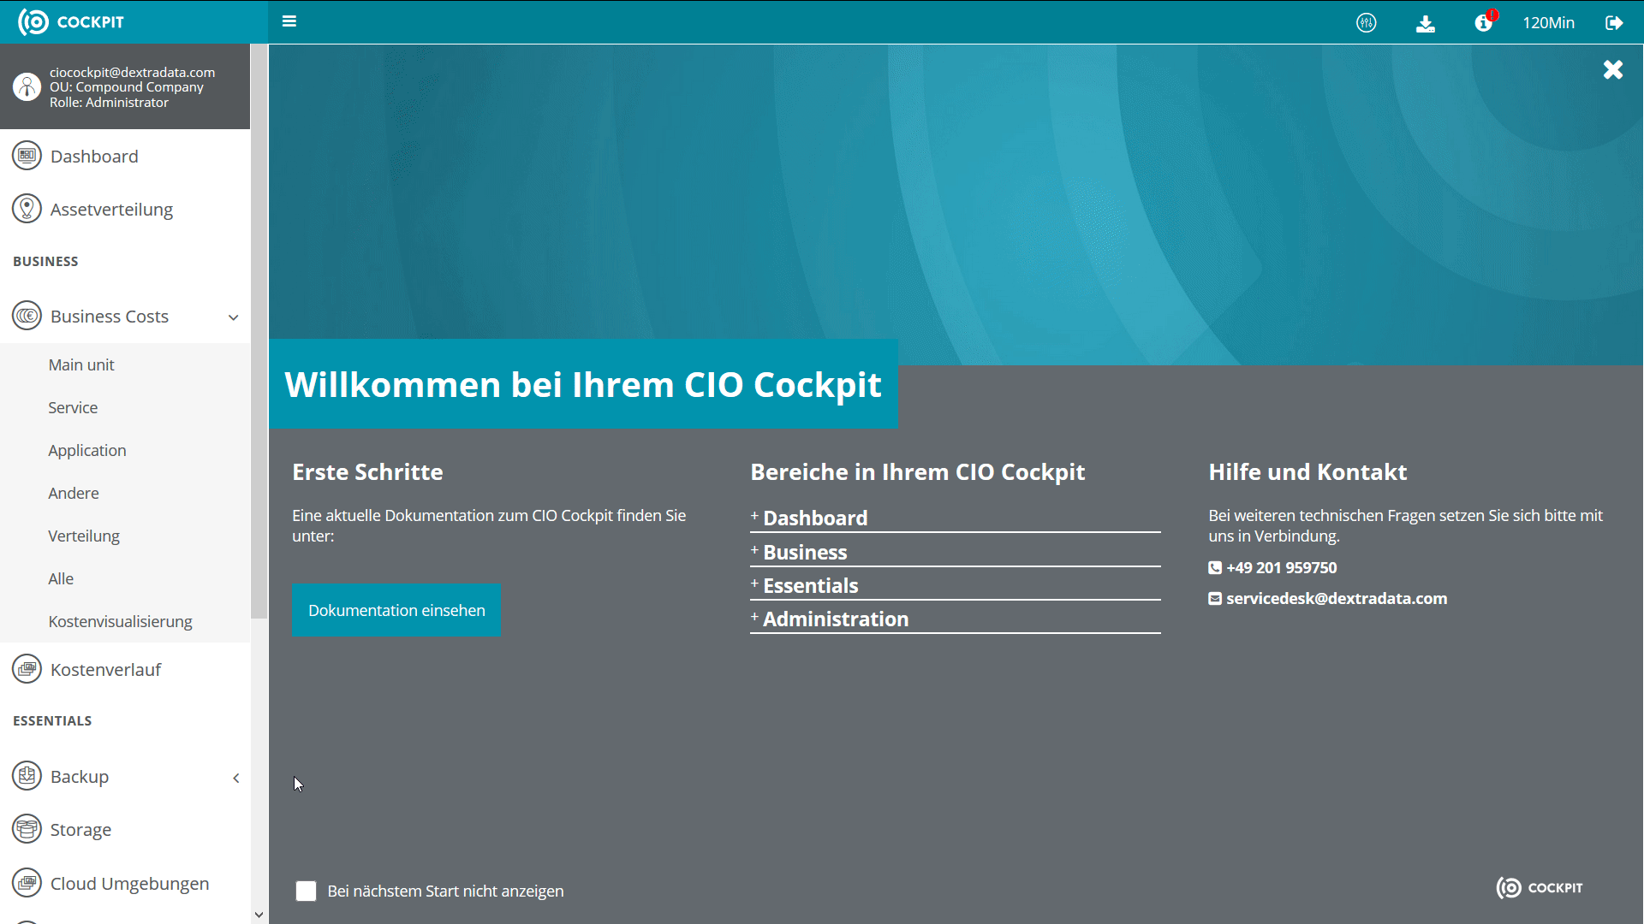Click the servicedesk@dextradata.com email link

pyautogui.click(x=1337, y=599)
